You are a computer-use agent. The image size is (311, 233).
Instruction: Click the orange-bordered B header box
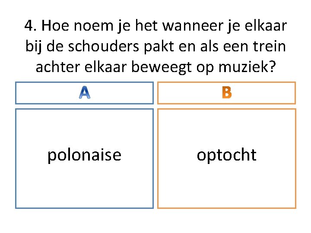click(x=226, y=93)
